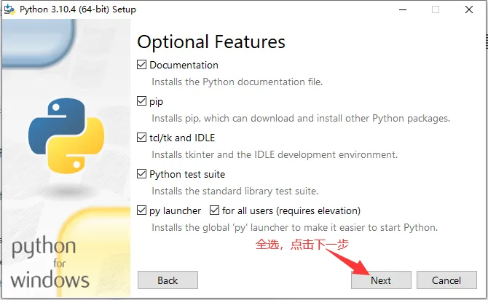
Task: Click the greyed-out maximize window button
Action: [436, 9]
